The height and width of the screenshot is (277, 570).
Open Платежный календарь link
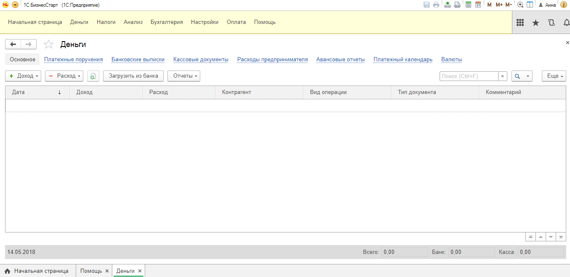click(x=403, y=60)
